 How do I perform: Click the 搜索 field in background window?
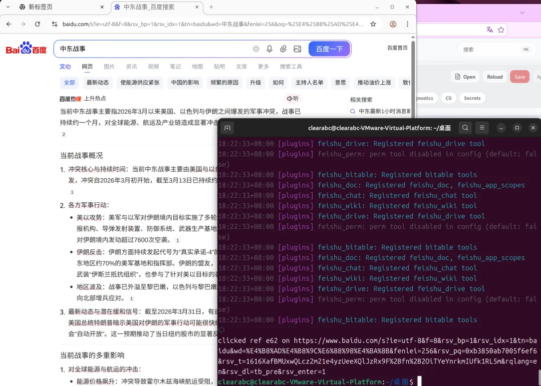pyautogui.click(x=496, y=50)
